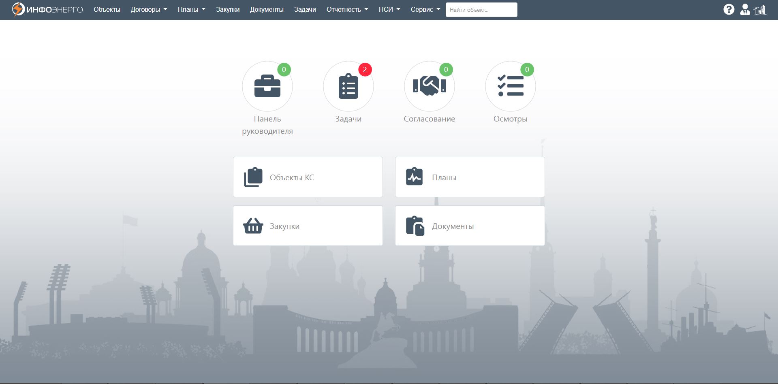The height and width of the screenshot is (384, 778).
Task: Go to Документы in the navbar
Action: click(x=267, y=9)
